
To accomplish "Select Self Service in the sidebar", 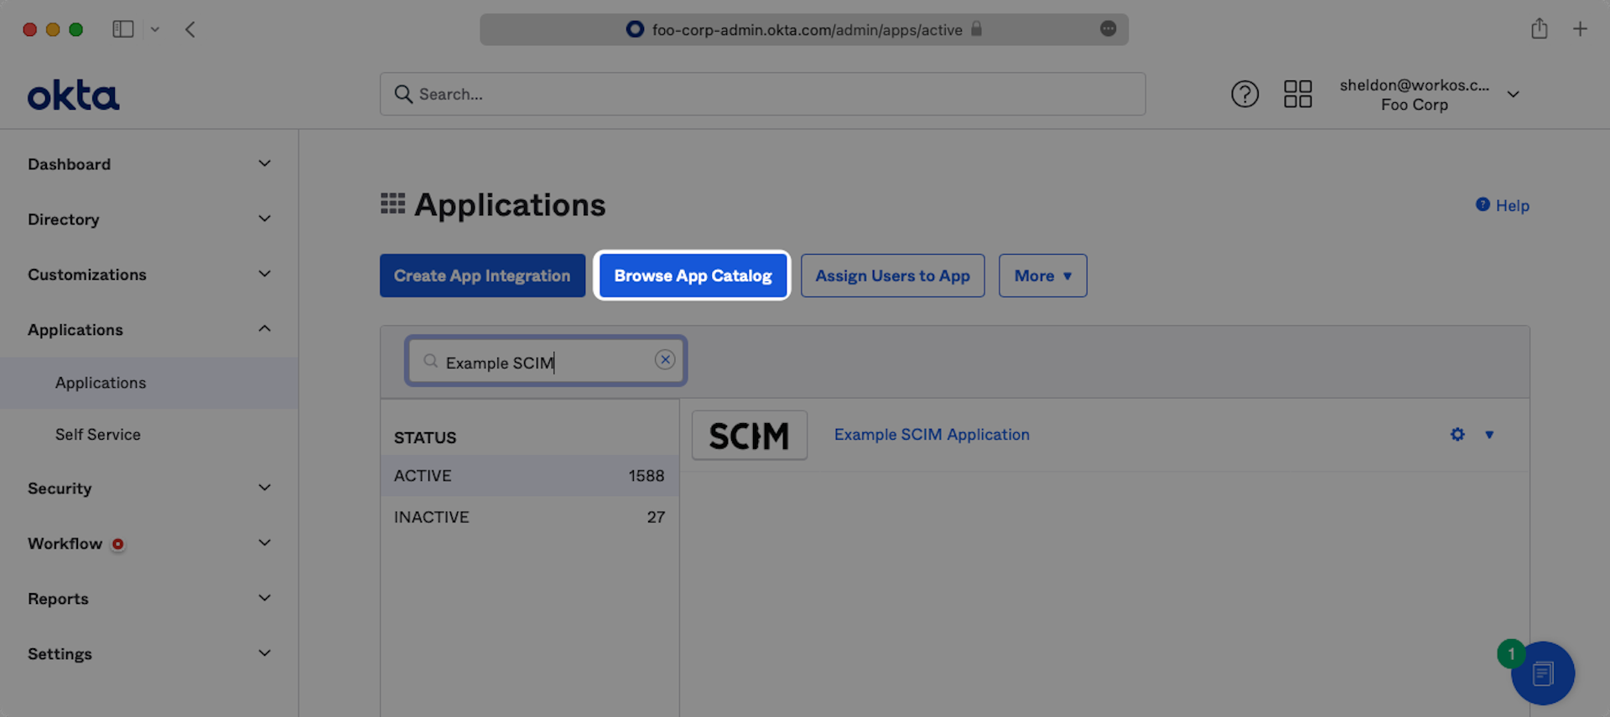I will click(98, 435).
